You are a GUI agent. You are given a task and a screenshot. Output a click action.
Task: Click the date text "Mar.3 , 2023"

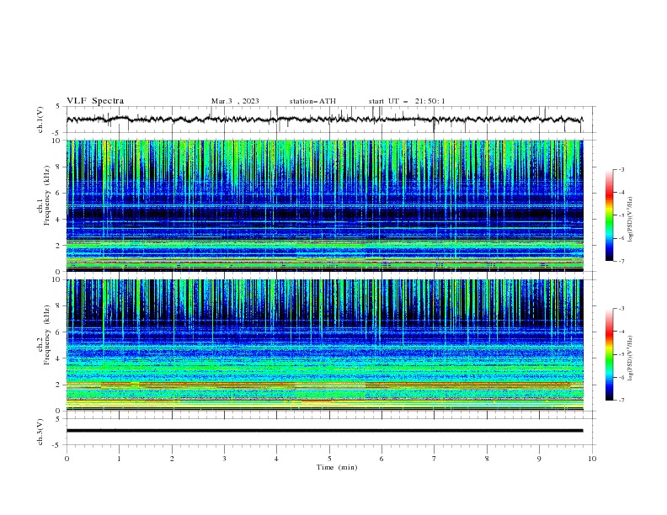click(235, 101)
